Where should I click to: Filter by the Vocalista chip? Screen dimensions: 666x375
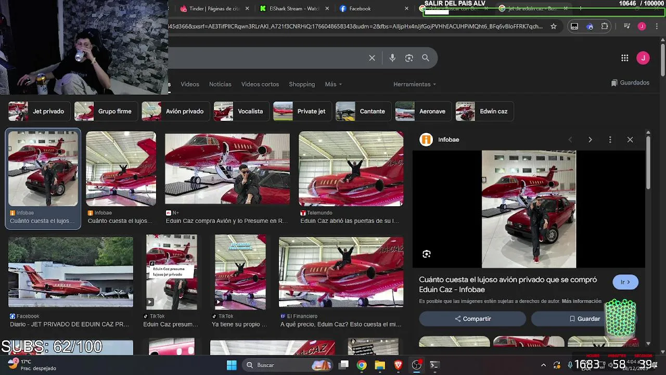point(241,111)
